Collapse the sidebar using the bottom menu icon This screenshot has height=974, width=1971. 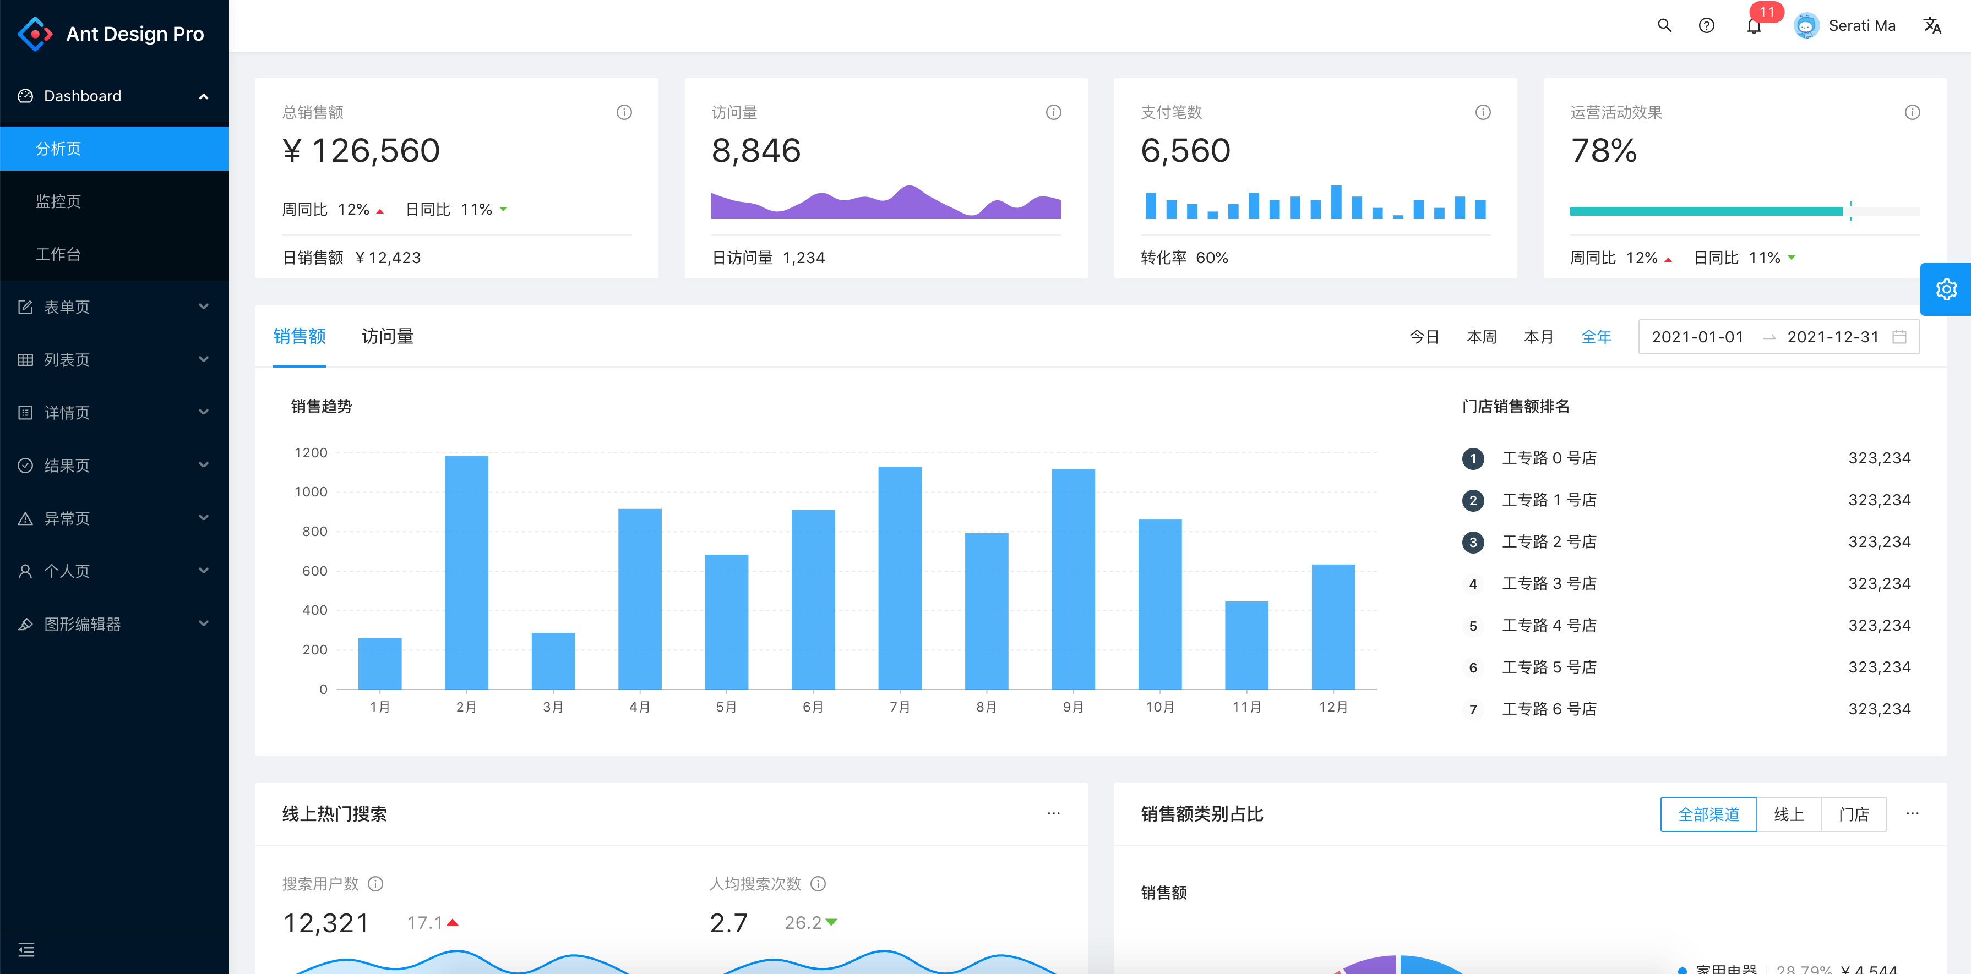(27, 950)
